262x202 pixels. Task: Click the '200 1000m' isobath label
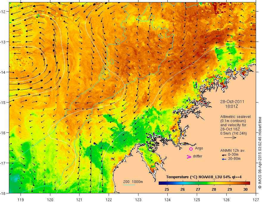pyautogui.click(x=133, y=182)
